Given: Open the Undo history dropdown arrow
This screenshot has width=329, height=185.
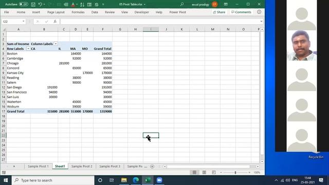Looking at the screenshot, I should 44,5.
